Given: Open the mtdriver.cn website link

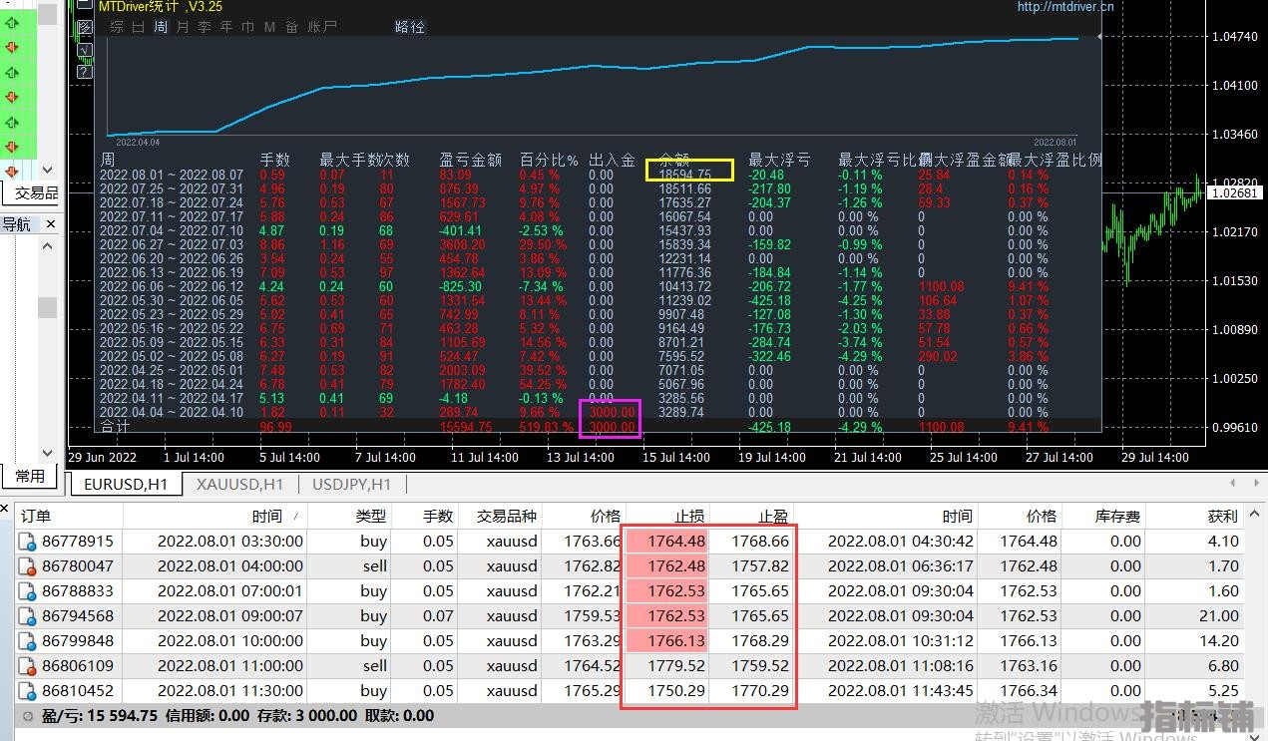Looking at the screenshot, I should tap(1065, 7).
